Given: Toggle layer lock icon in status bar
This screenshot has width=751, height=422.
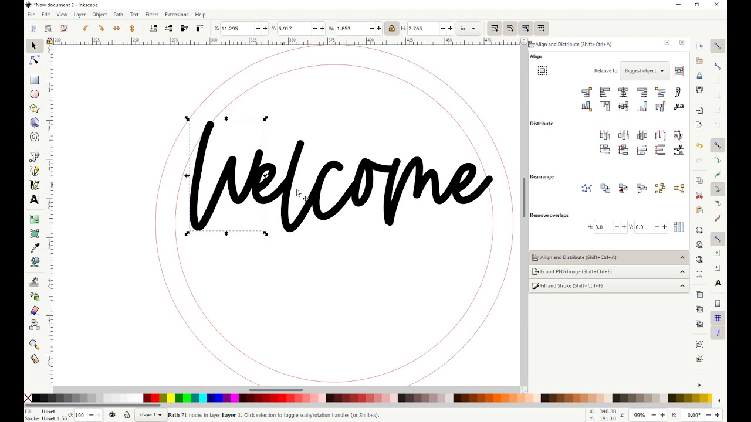Looking at the screenshot, I should (x=127, y=415).
